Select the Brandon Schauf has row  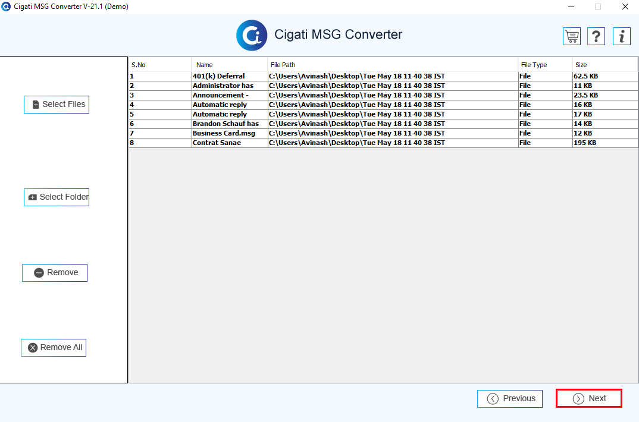pos(384,124)
